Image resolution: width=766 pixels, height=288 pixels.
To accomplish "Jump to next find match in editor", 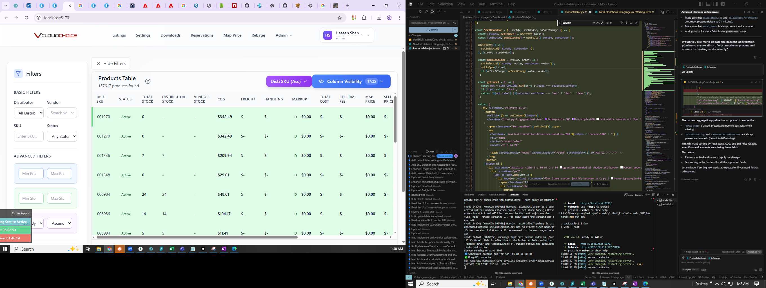I will [627, 22].
